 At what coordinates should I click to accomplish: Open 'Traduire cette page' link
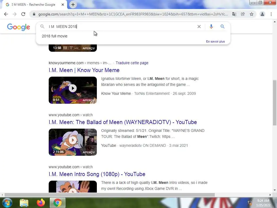point(132,63)
